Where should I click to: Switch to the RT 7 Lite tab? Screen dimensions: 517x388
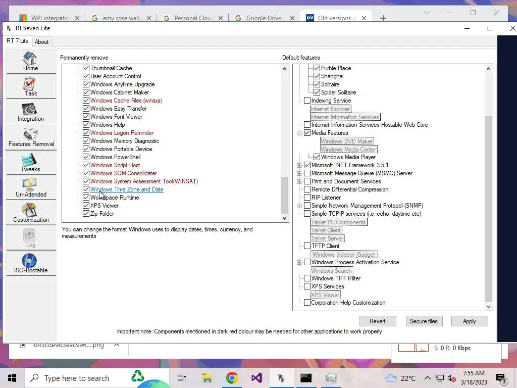(x=18, y=41)
